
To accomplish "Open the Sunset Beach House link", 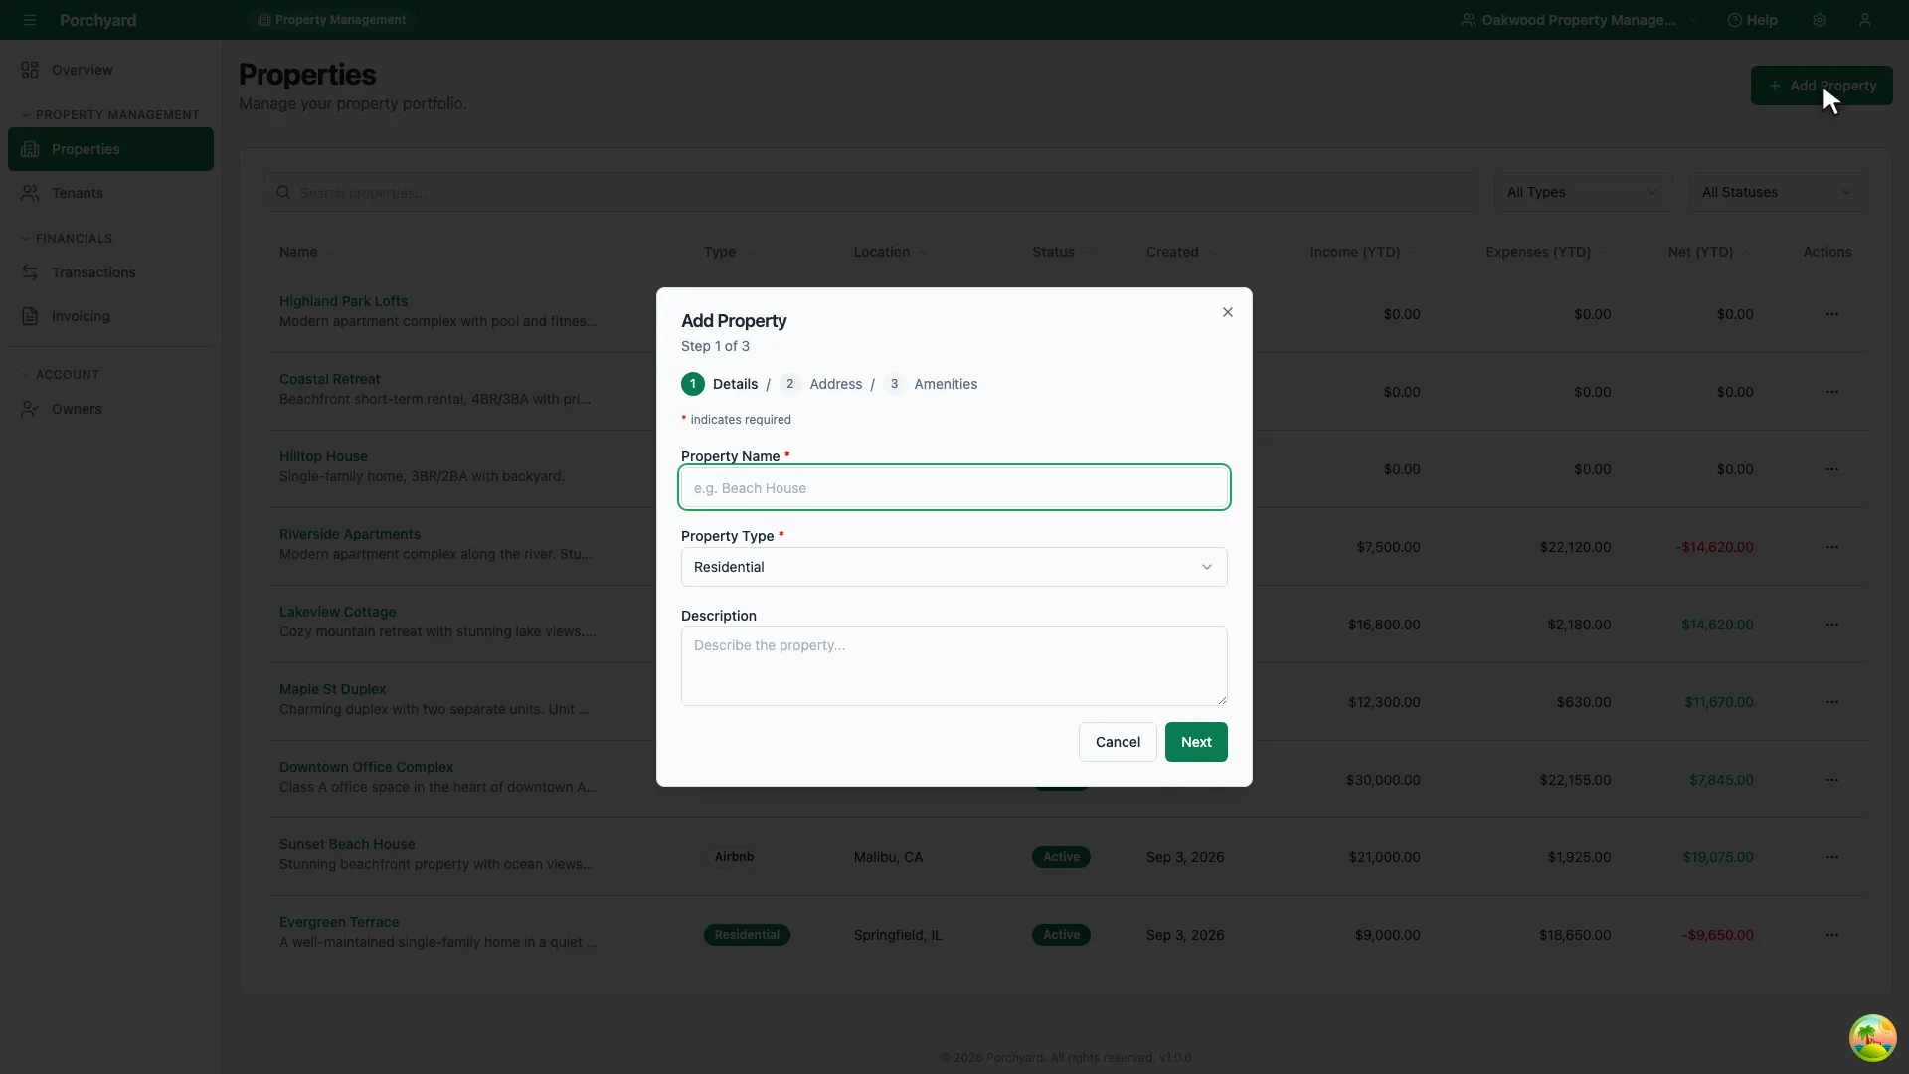I will pyautogui.click(x=347, y=844).
